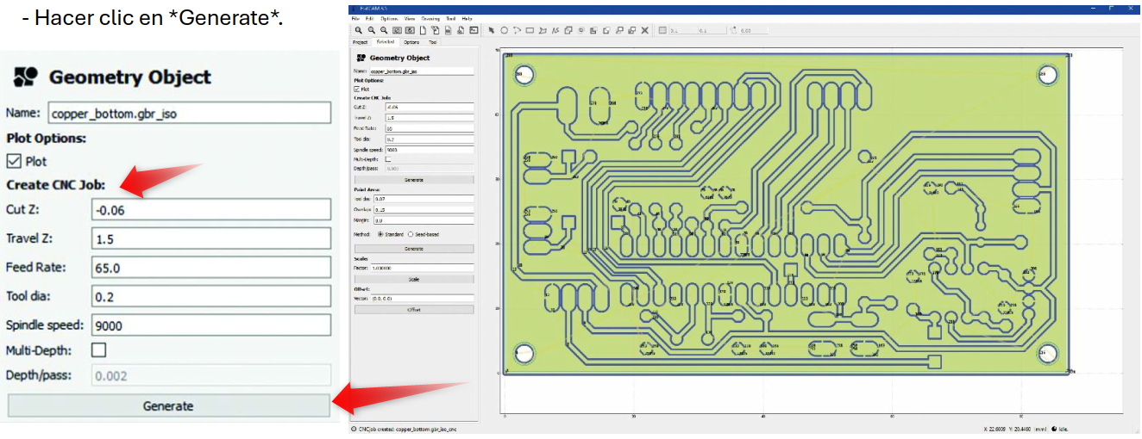Click the Name field in enlarged panel
This screenshot has width=1142, height=439.
189,113
